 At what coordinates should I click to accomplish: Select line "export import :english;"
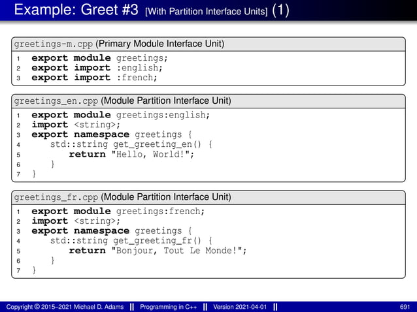click(x=97, y=68)
